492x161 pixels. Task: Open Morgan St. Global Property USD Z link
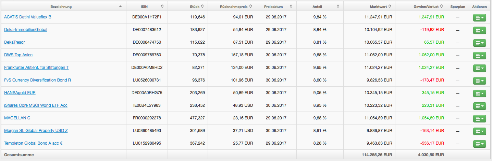[36, 131]
